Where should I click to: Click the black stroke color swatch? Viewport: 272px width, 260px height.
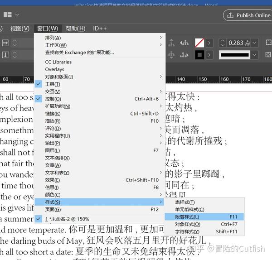199,55
